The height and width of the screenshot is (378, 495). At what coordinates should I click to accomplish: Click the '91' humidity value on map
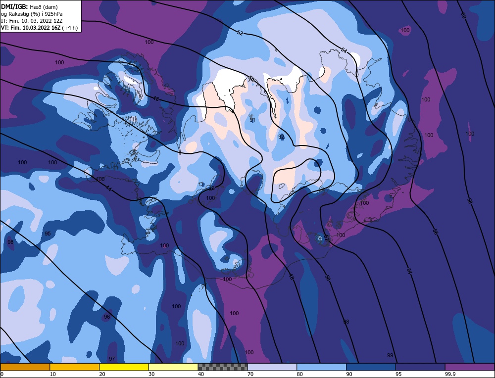(252, 120)
